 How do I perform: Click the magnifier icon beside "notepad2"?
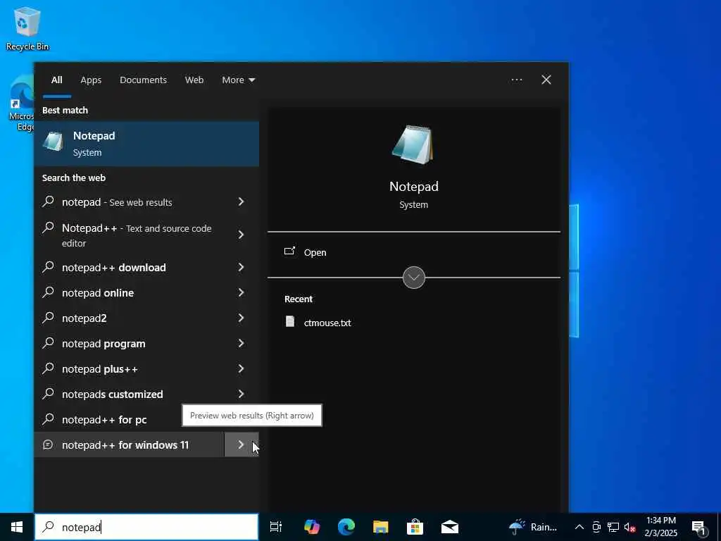(49, 317)
